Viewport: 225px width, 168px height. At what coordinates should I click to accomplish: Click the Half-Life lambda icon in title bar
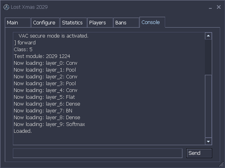point(6,7)
